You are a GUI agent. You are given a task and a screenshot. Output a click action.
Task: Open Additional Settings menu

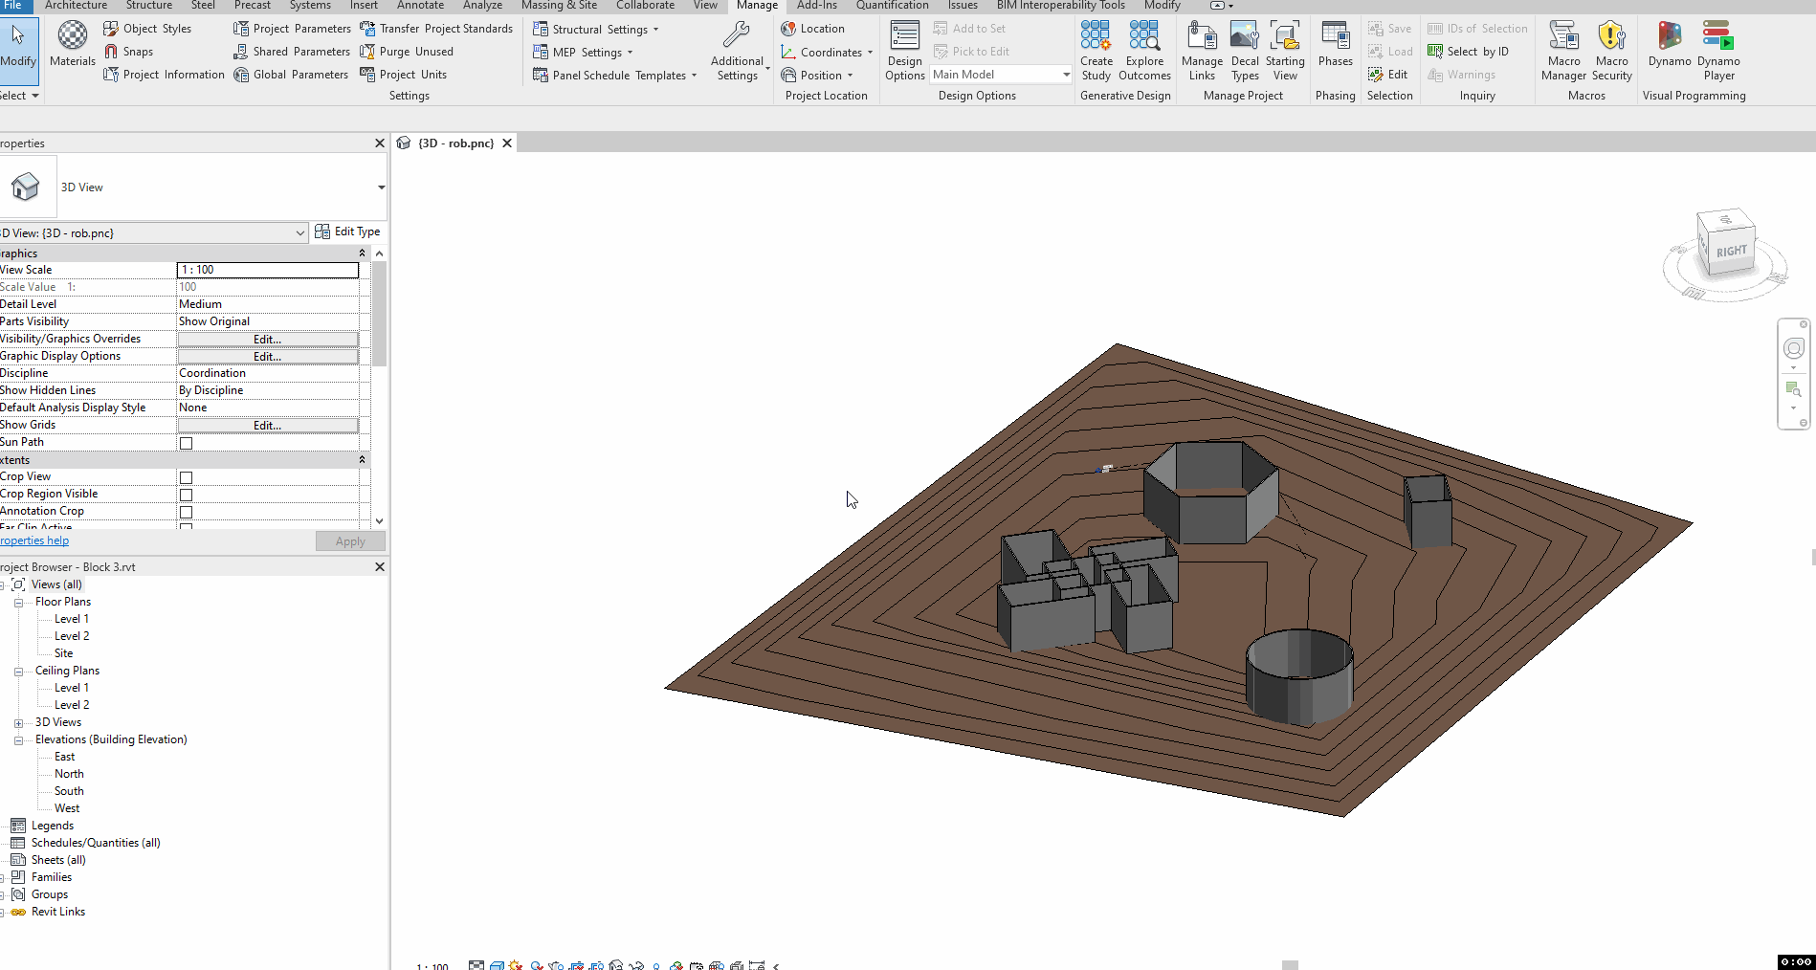pos(737,50)
